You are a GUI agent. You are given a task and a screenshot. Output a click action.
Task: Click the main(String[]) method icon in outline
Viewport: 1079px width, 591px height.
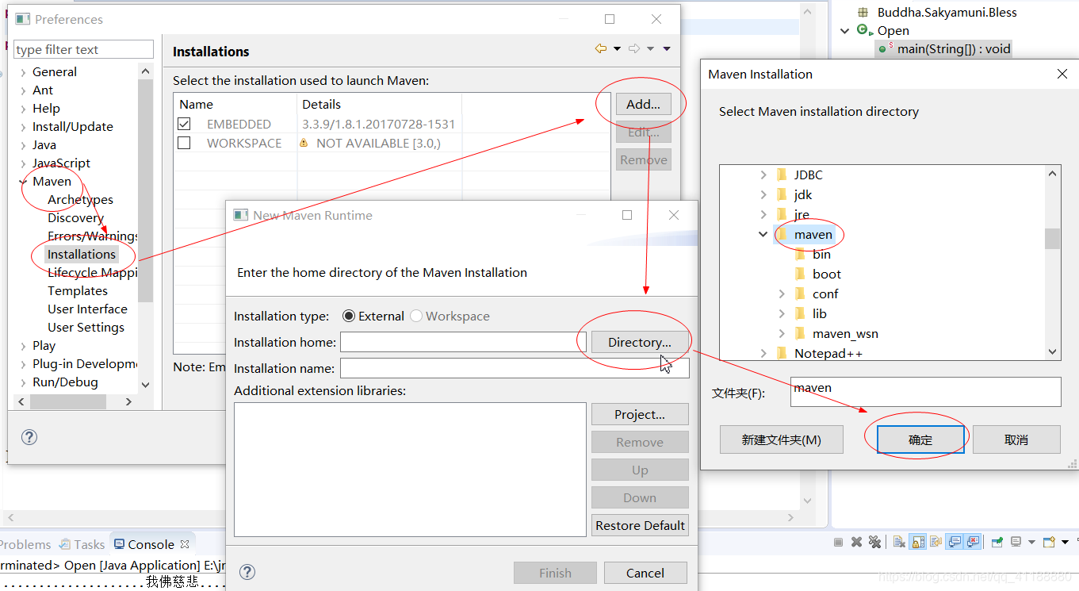click(884, 48)
